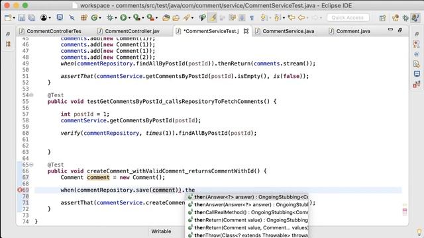The height and width of the screenshot is (238, 424).
Task: Click the New Java Package icon
Action: point(84,18)
